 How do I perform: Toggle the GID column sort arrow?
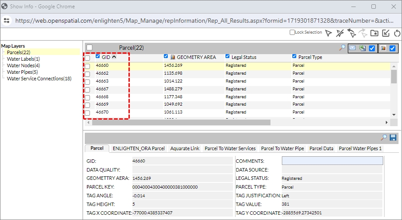[x=114, y=57]
